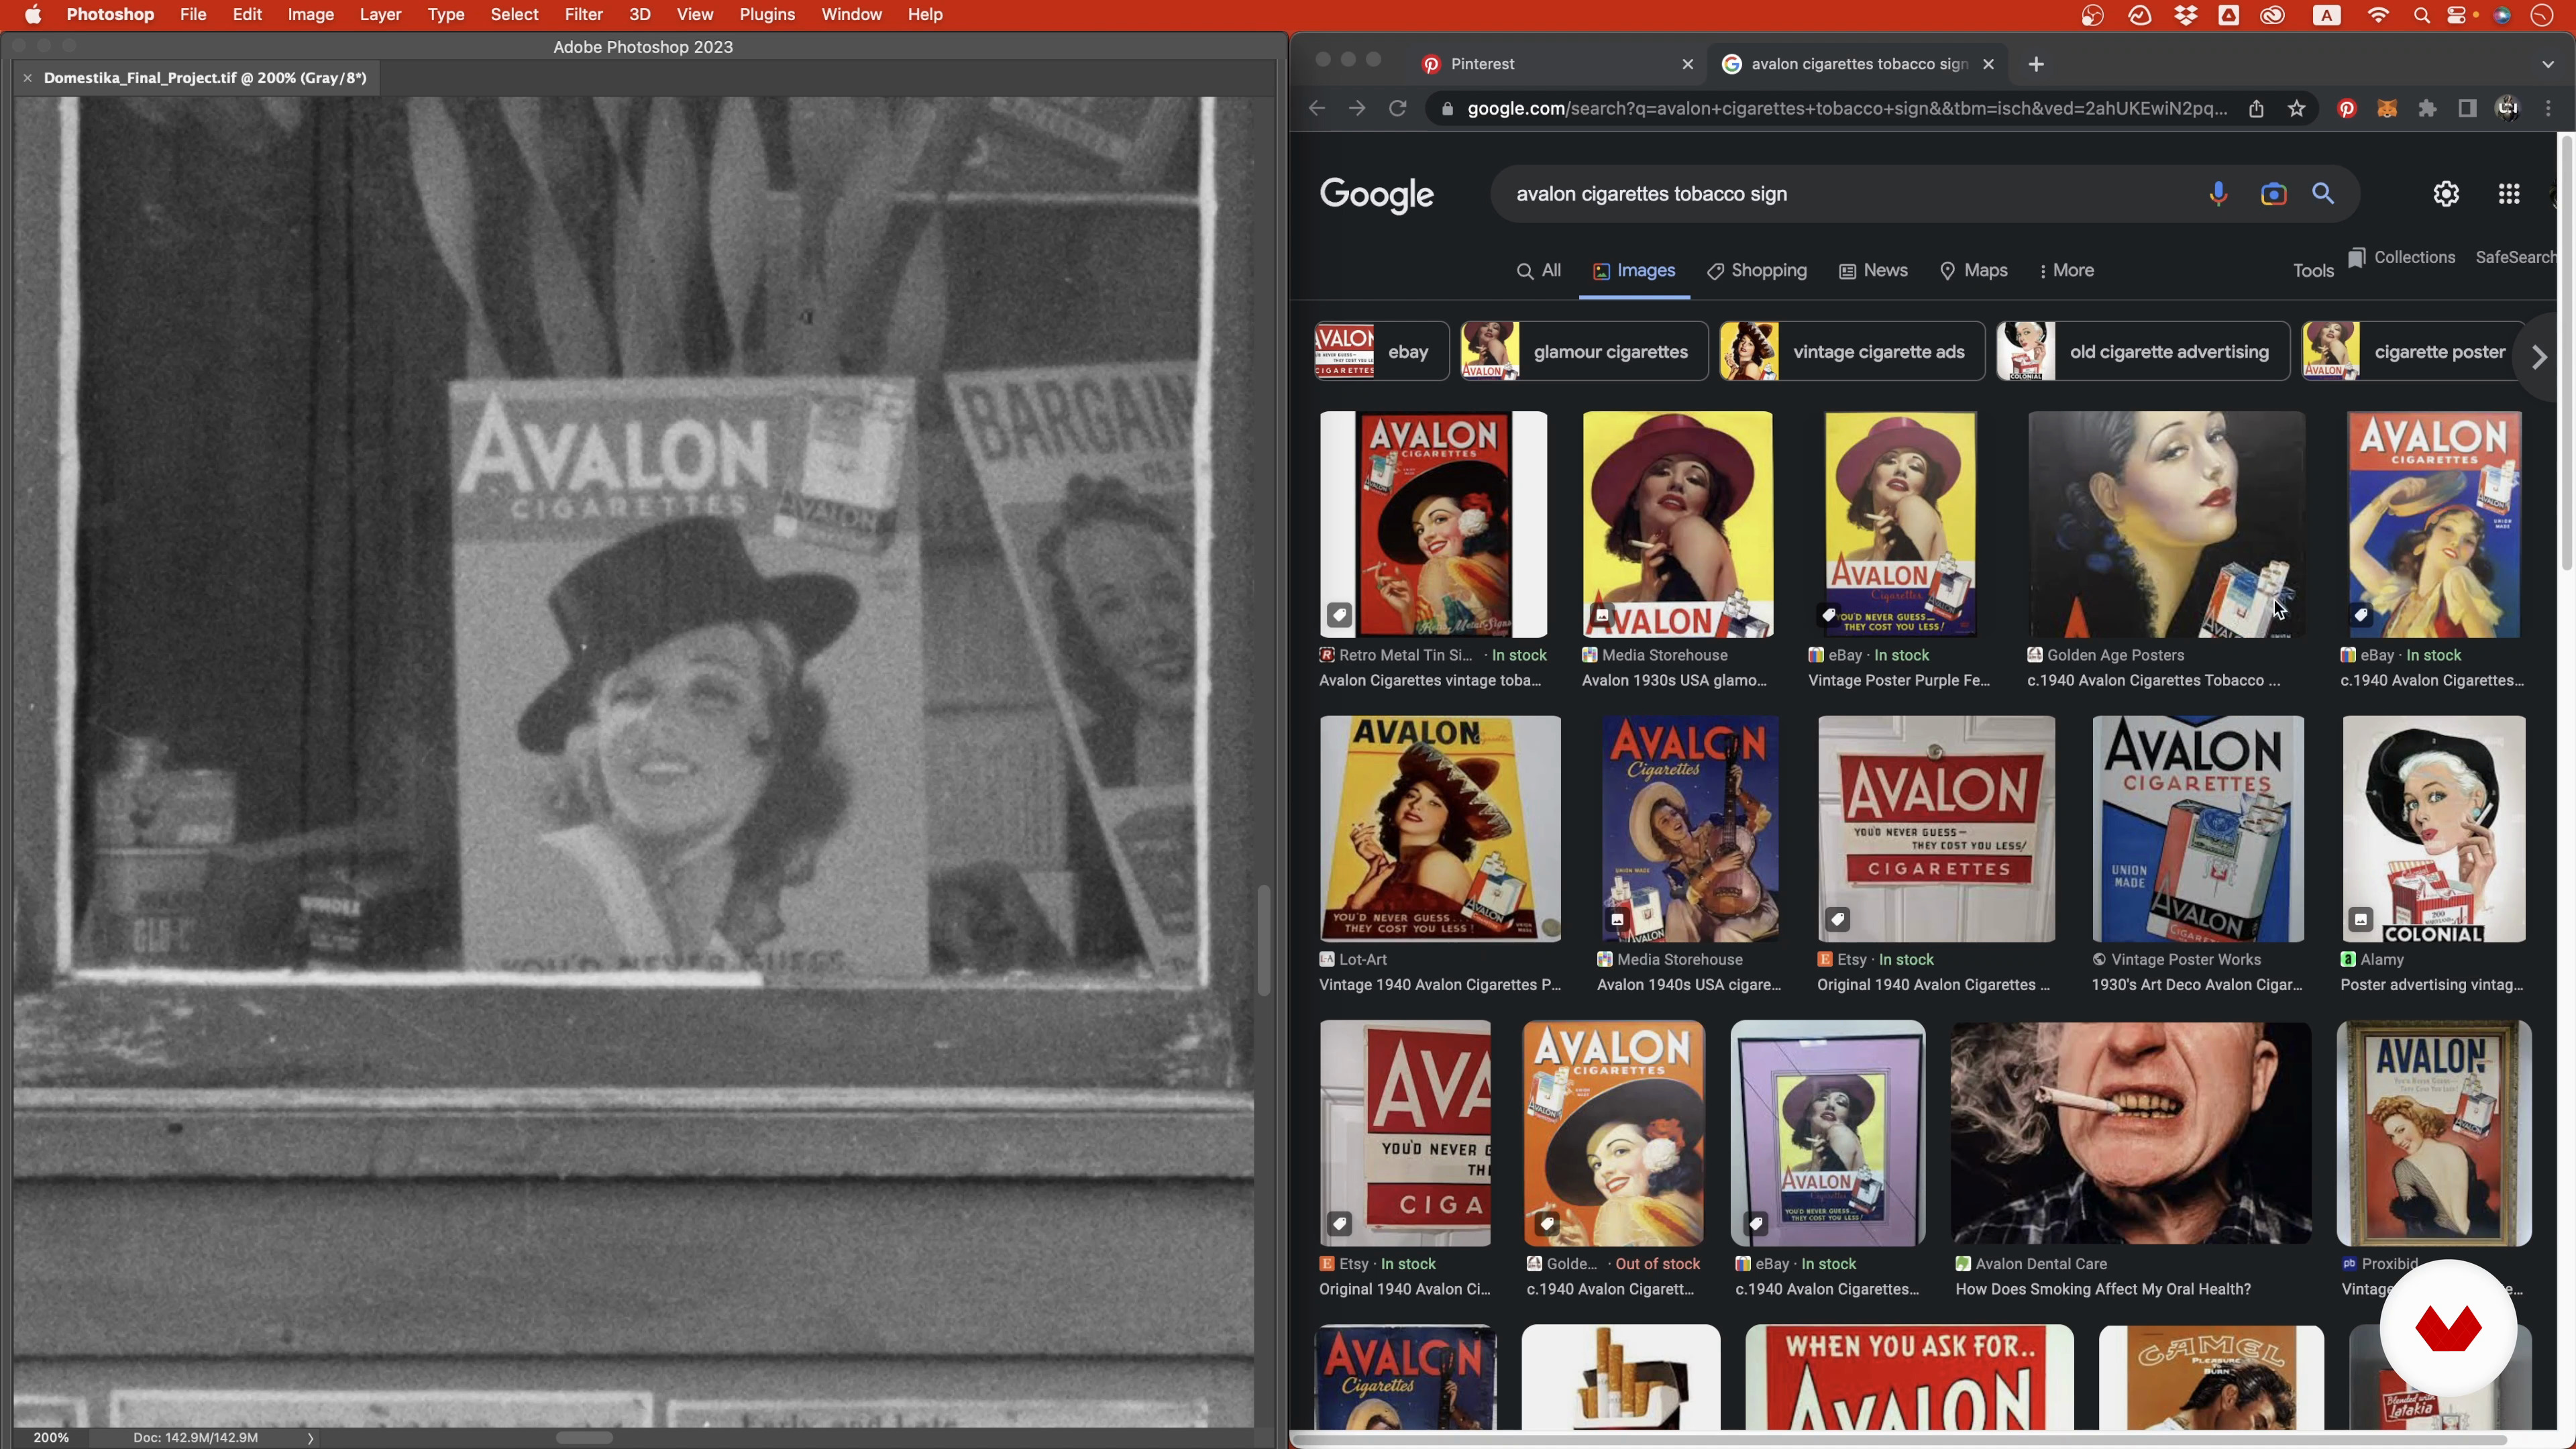Click Photoshop horizontal scrollbar thumb
Image resolution: width=2576 pixels, height=1449 pixels.
click(x=584, y=1438)
